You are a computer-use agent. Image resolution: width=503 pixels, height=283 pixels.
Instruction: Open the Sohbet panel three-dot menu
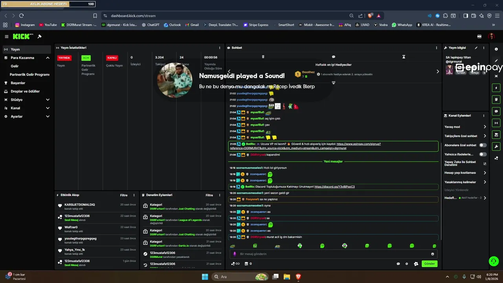[436, 48]
